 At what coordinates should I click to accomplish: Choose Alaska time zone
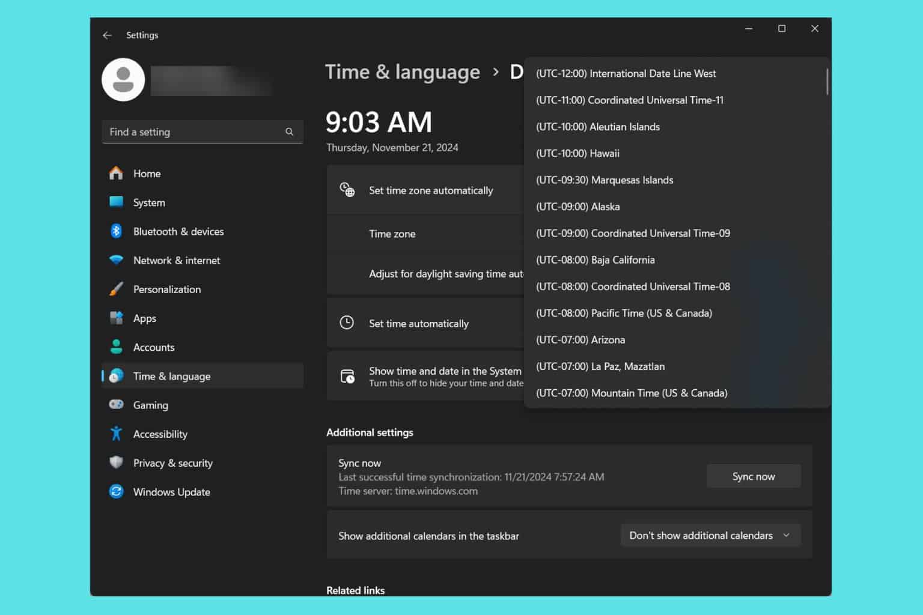point(677,207)
